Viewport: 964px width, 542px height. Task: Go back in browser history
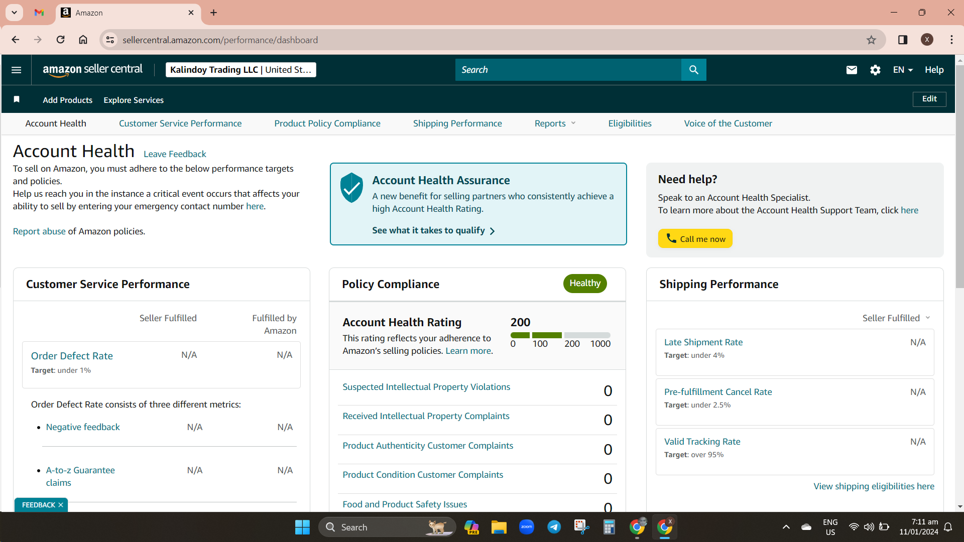click(x=15, y=40)
